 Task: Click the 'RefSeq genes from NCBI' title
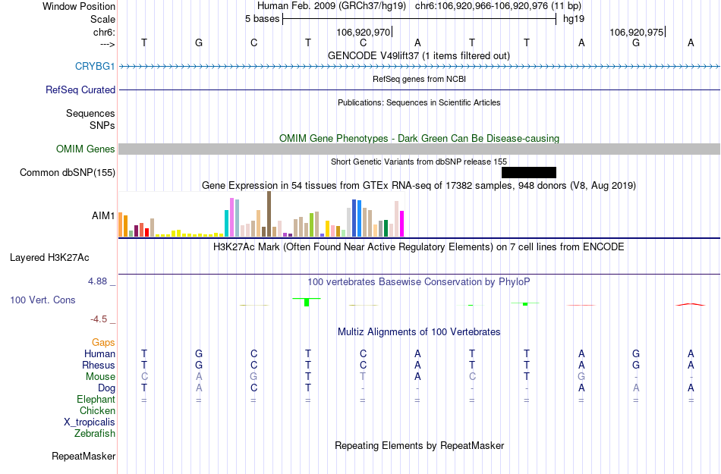pyautogui.click(x=419, y=79)
